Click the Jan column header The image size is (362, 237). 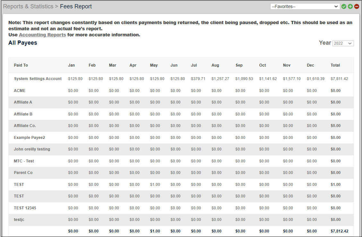[x=71, y=65]
